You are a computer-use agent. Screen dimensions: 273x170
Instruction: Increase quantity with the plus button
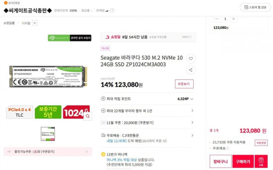(x=233, y=19)
